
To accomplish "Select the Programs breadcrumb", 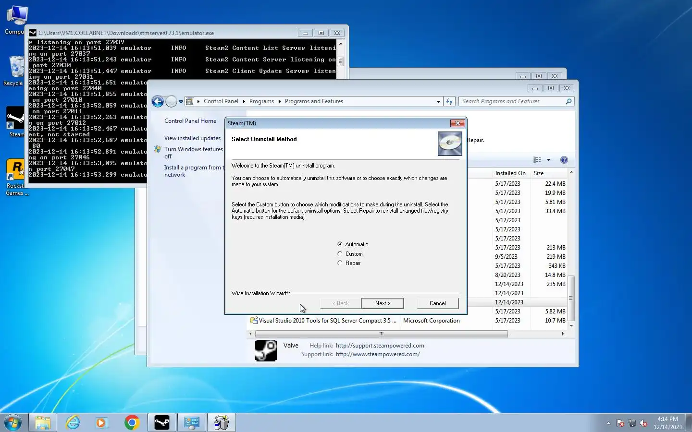I will (261, 101).
